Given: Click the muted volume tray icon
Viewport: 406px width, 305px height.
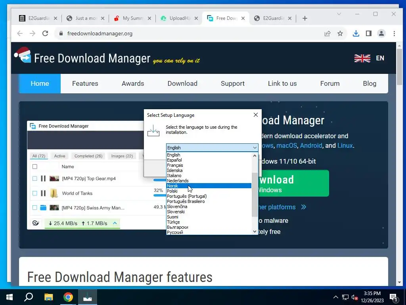Looking at the screenshot, I should (354, 297).
